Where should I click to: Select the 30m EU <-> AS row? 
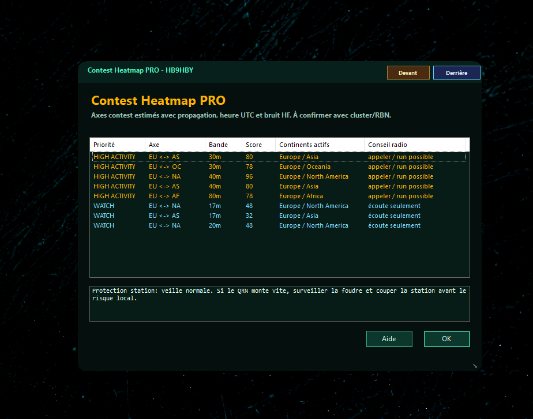point(279,157)
